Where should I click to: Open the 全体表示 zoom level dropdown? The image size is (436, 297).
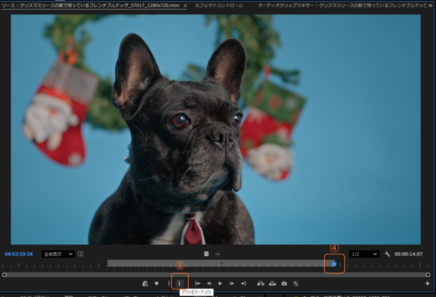coord(58,254)
